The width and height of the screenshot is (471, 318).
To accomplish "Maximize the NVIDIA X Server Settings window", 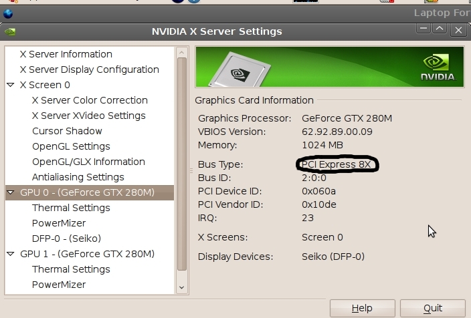I will coord(440,29).
